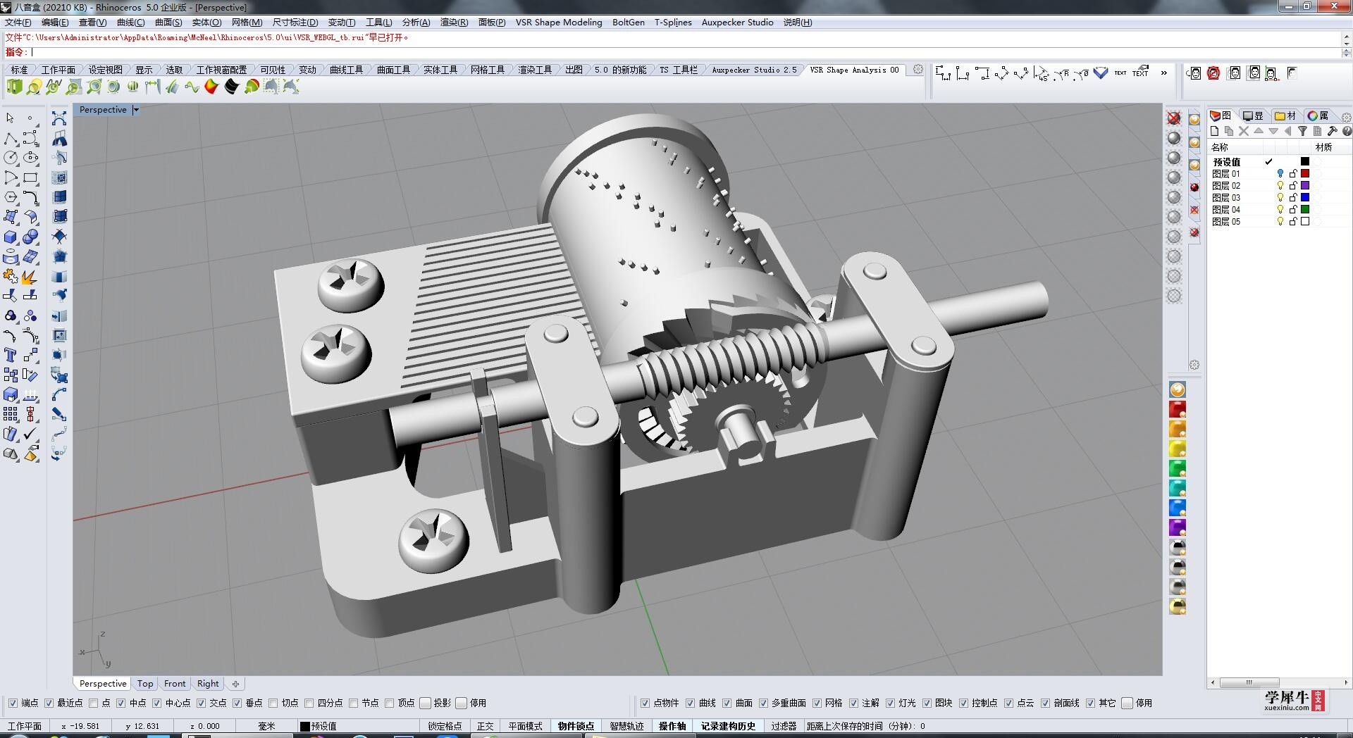Click the rectangular array tool

point(11,415)
